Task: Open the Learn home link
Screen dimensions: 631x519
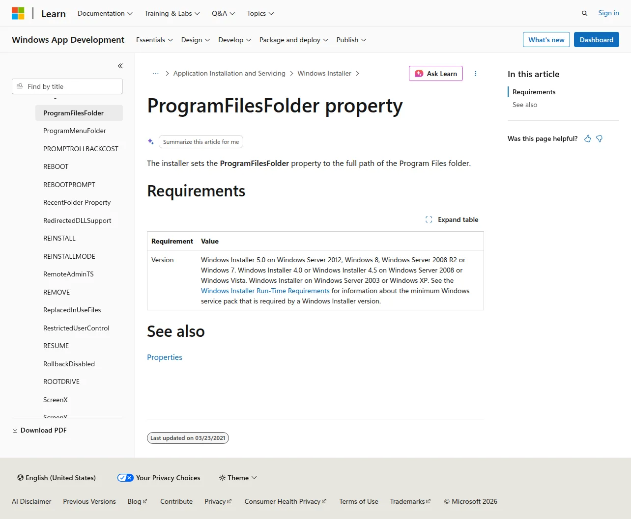Action: click(54, 14)
